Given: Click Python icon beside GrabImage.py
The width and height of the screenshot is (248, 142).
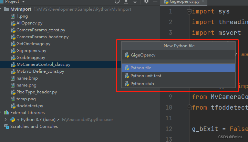Looking at the screenshot, I should click(13, 58).
